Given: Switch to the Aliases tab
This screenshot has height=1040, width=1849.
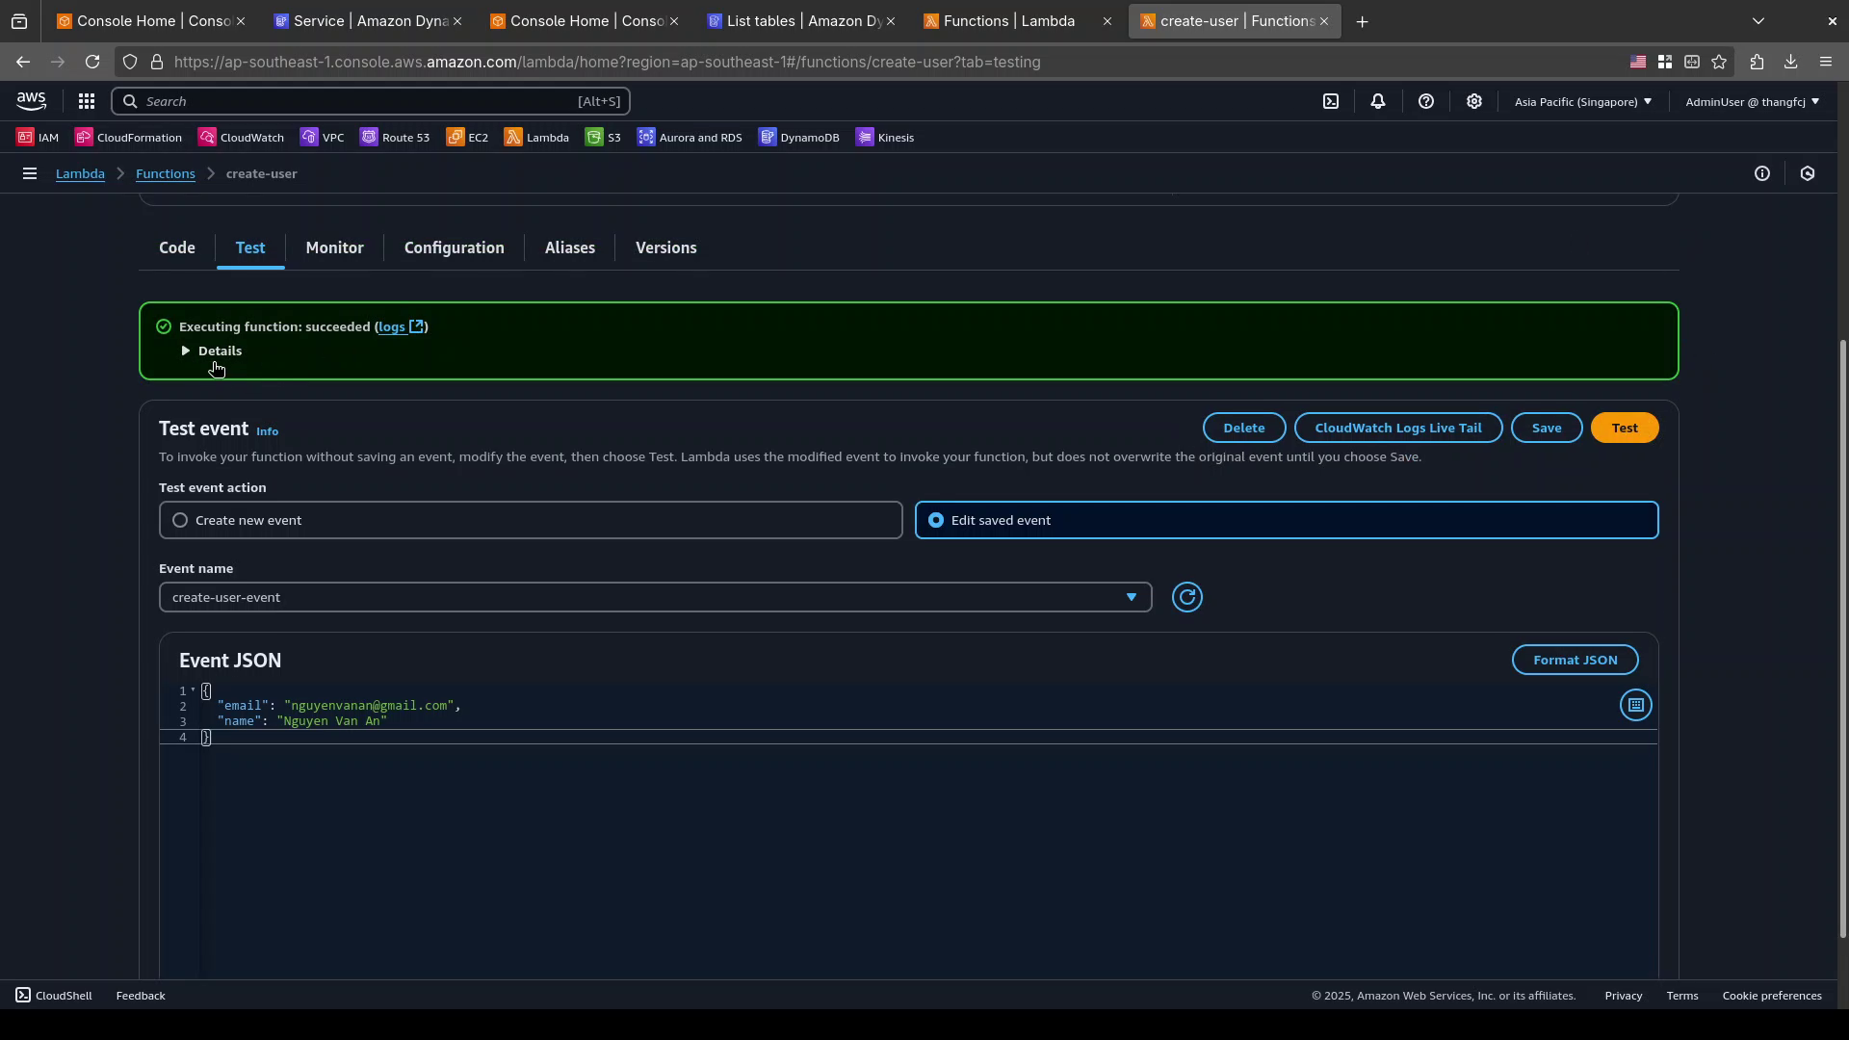Looking at the screenshot, I should pyautogui.click(x=570, y=247).
